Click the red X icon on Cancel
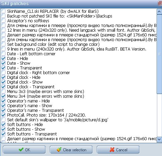Screen dimensions: 162x156 112,150
